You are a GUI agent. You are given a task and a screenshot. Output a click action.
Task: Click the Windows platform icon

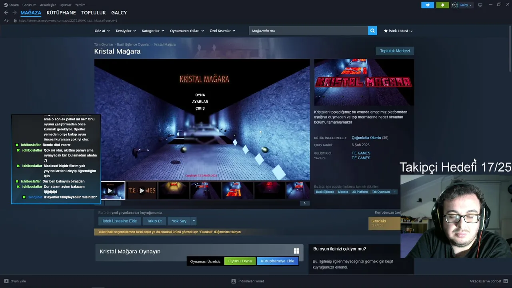(x=296, y=251)
